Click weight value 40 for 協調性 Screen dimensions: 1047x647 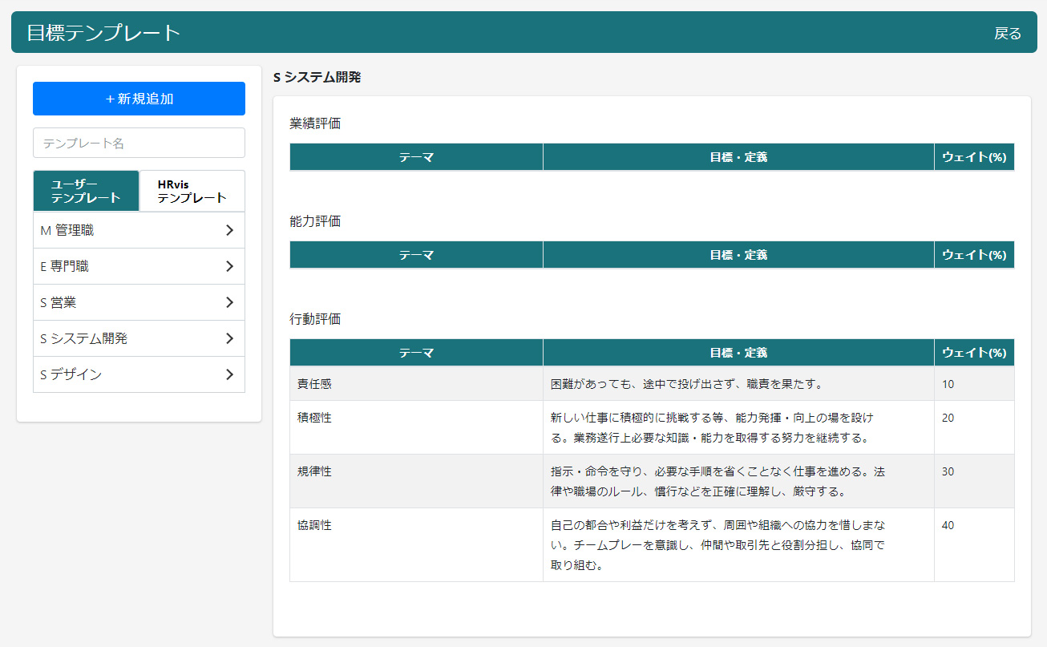948,525
